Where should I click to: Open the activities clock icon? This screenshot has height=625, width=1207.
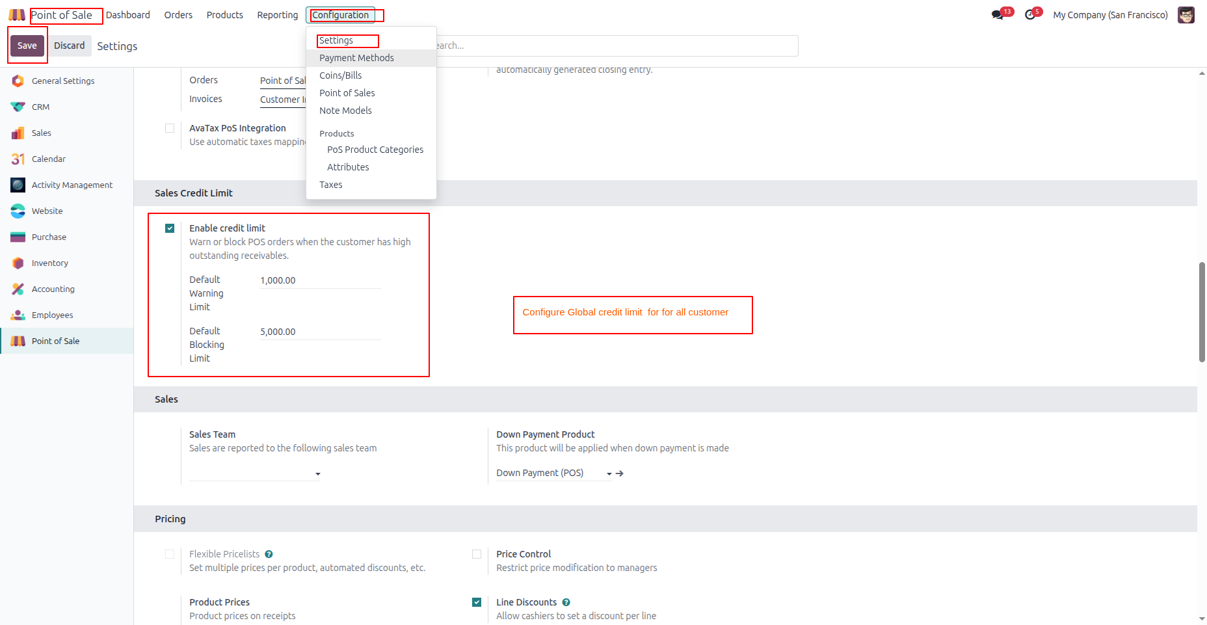(x=1030, y=15)
